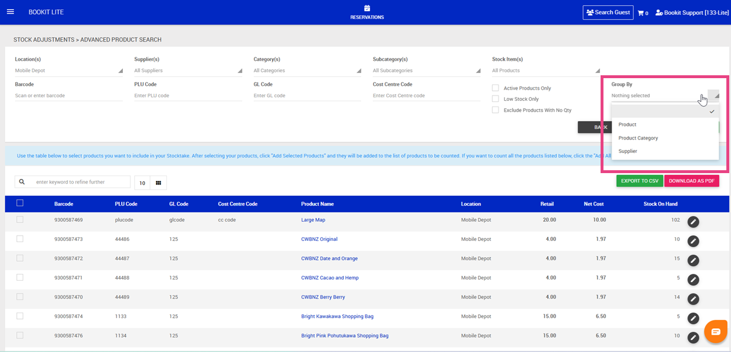Click barcode 9300587469 cell

point(68,220)
